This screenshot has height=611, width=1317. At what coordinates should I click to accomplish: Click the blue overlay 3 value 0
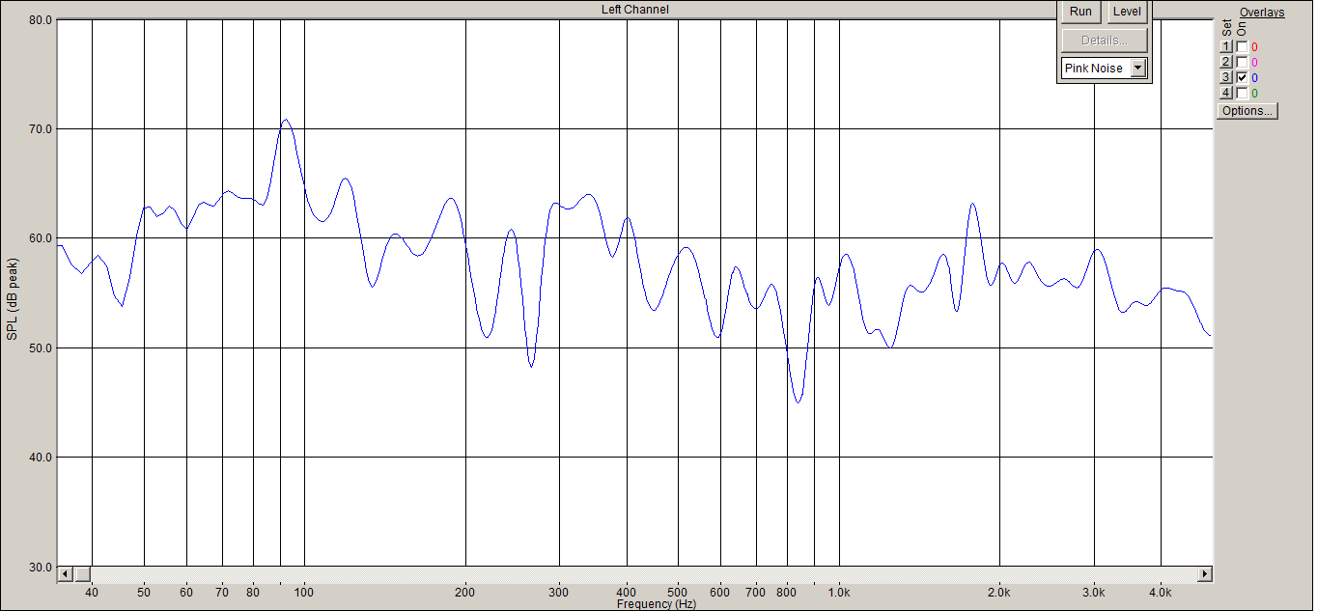click(1254, 78)
